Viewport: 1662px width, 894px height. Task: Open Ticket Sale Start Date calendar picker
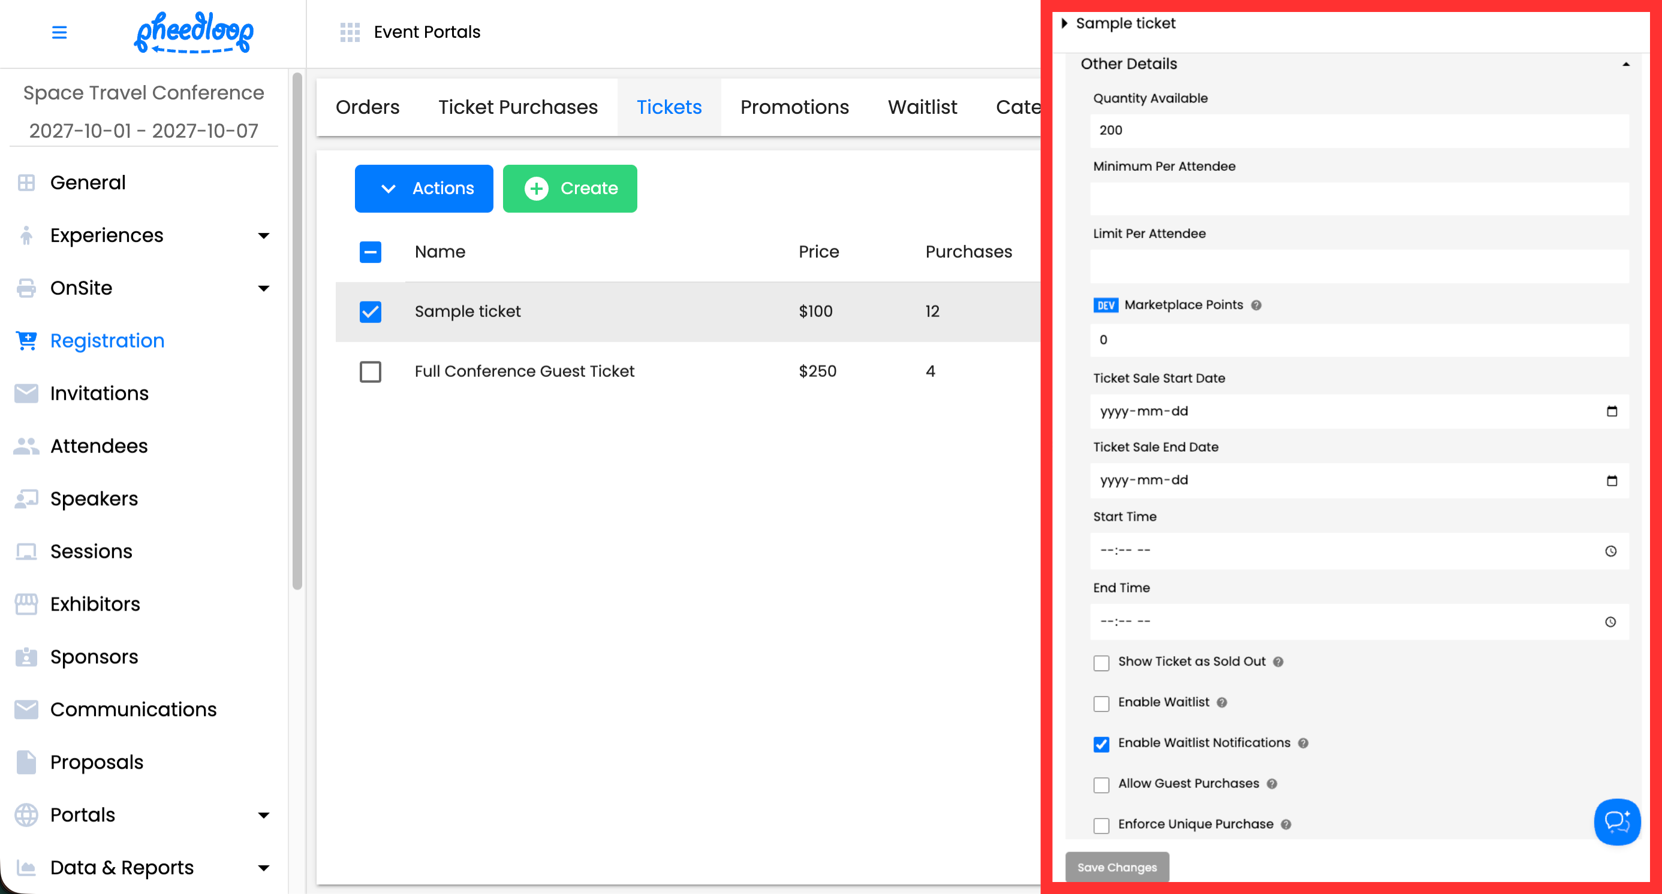1611,411
